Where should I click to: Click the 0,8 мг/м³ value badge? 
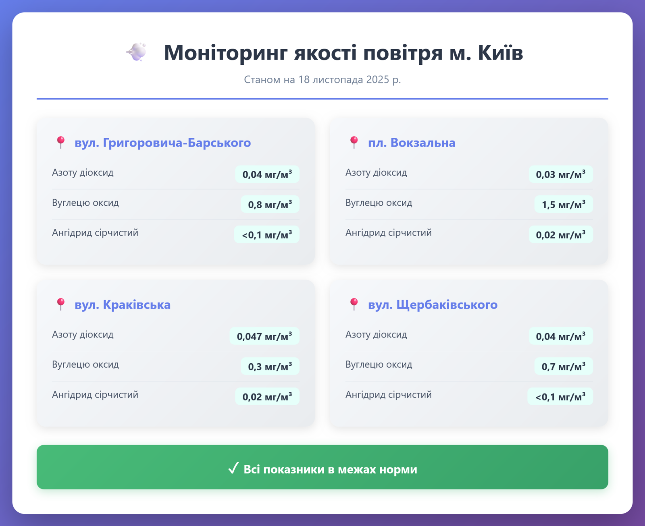(x=270, y=205)
